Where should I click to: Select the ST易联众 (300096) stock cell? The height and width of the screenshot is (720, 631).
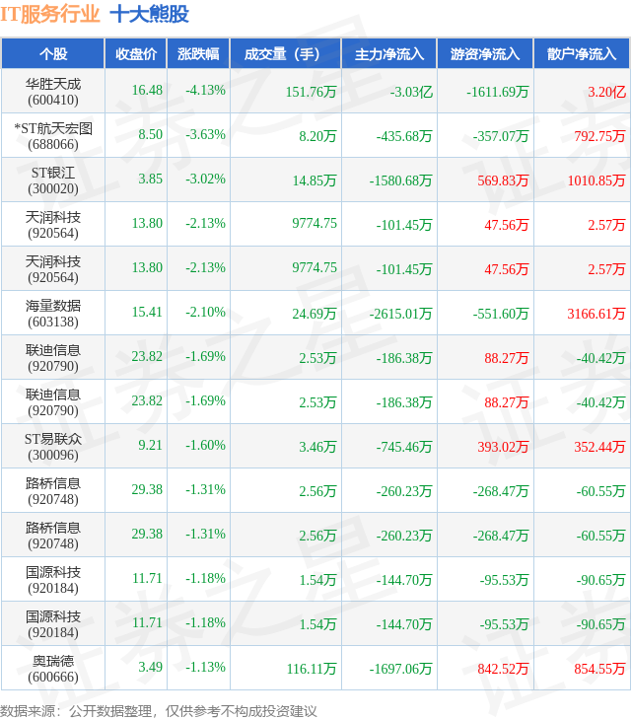(53, 447)
